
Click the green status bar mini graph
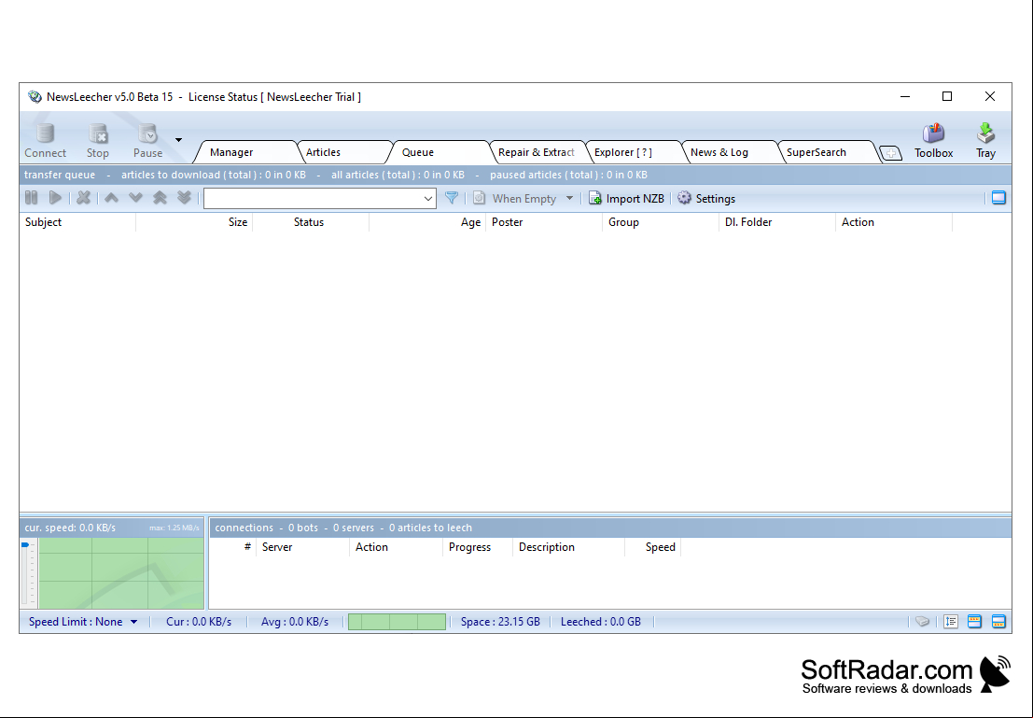pyautogui.click(x=397, y=622)
